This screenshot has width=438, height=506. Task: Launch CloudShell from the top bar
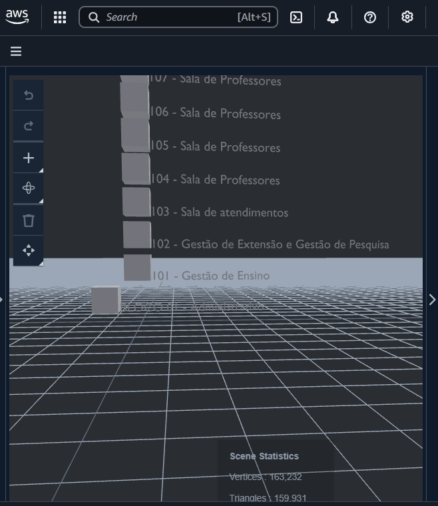point(296,17)
